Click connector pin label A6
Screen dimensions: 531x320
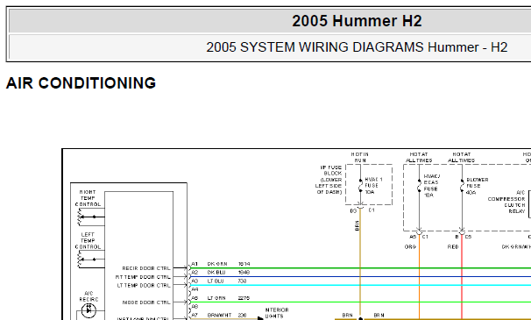pos(195,307)
